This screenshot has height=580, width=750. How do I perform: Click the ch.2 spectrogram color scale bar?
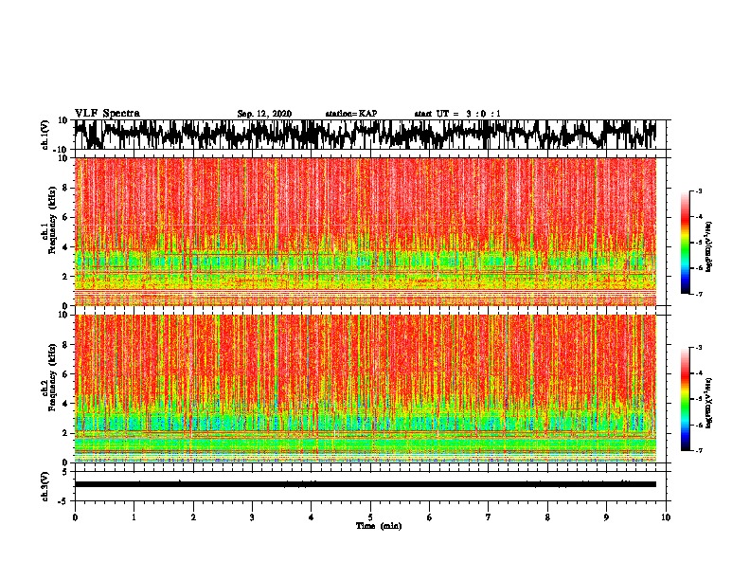point(685,399)
